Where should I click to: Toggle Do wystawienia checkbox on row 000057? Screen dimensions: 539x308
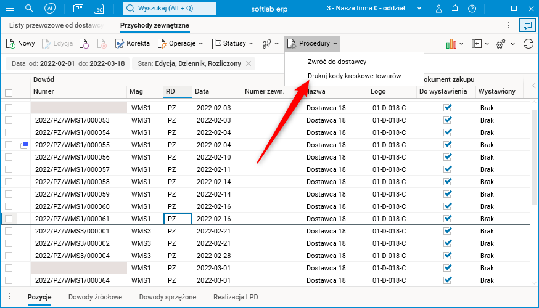pos(447,169)
